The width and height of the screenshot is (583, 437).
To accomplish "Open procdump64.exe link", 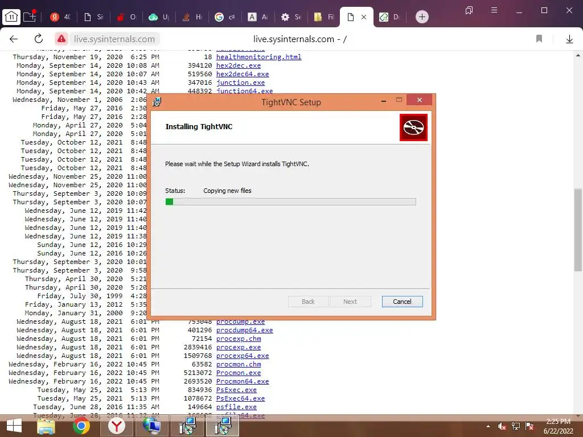I will pyautogui.click(x=245, y=330).
